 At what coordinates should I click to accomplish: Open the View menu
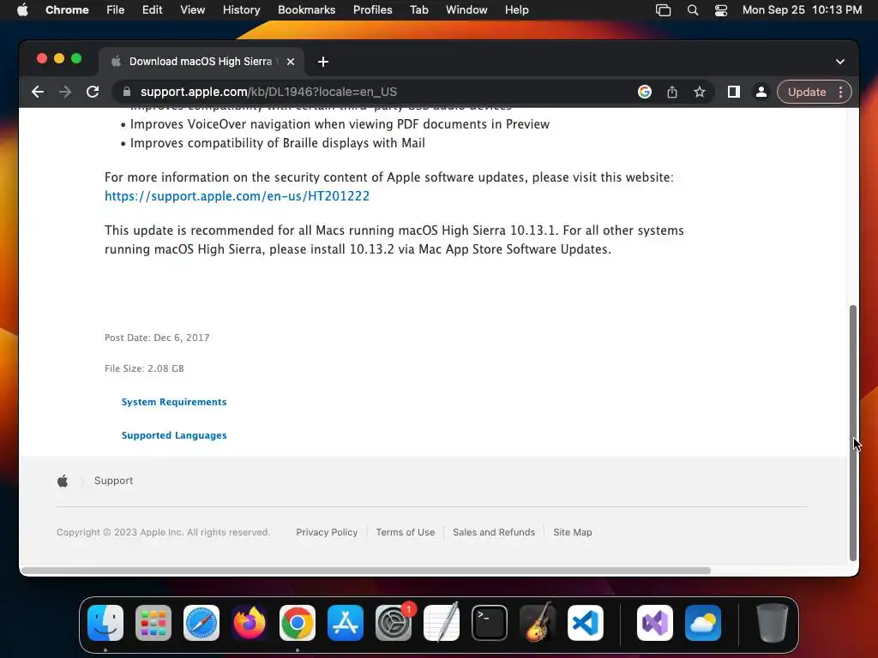(193, 10)
